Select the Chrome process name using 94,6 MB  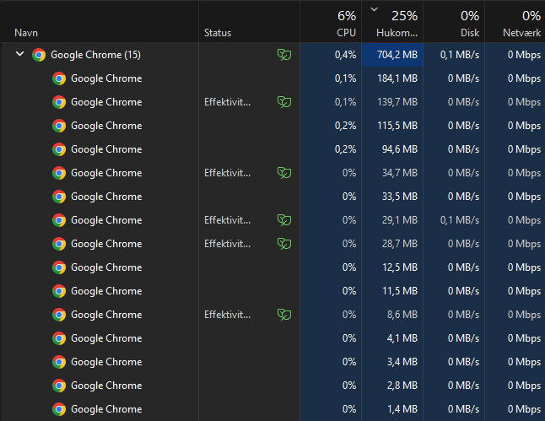click(106, 149)
